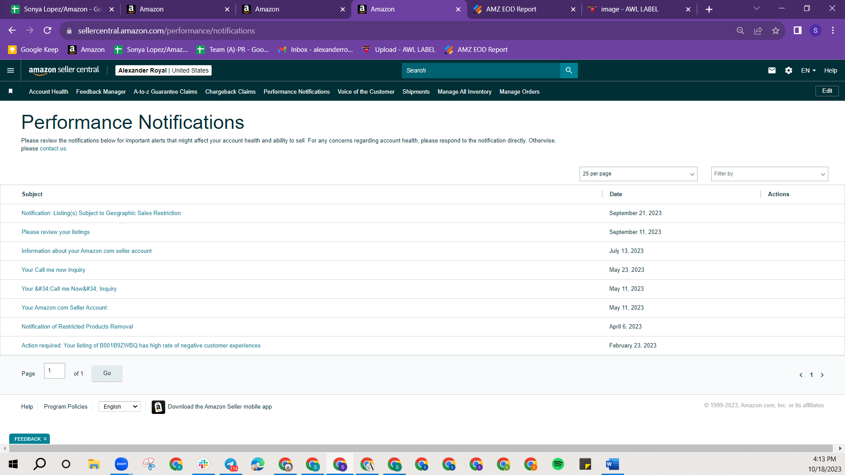Open the browser zoom magnifier icon

pos(740,30)
